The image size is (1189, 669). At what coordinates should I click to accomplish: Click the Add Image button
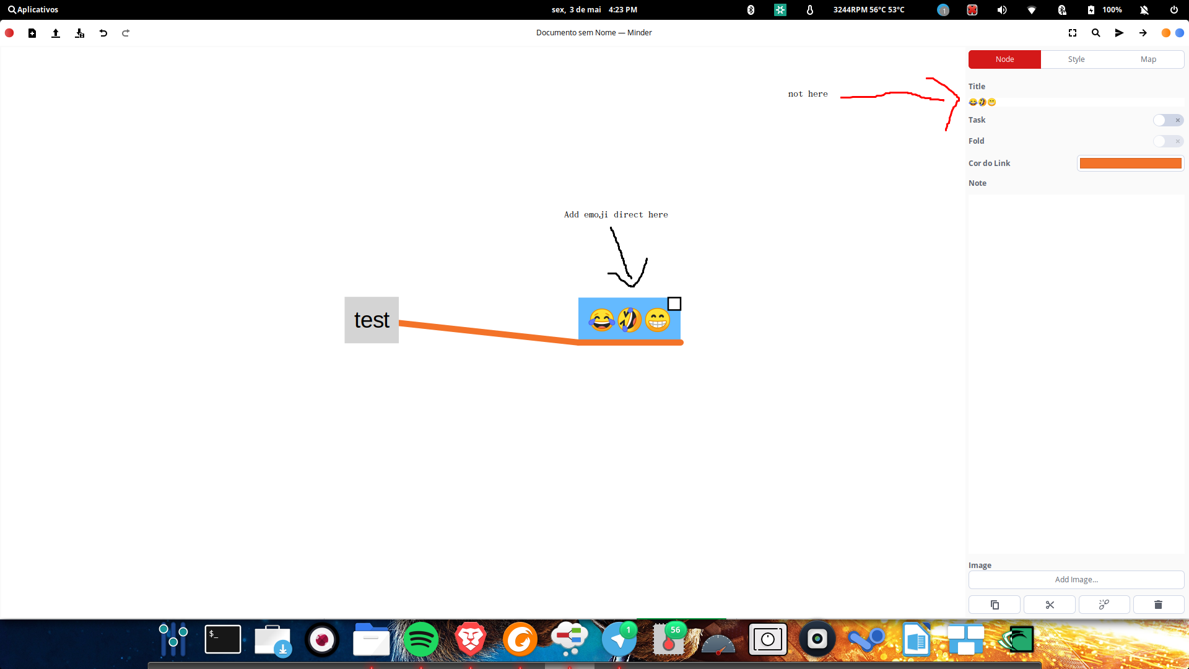pos(1076,580)
